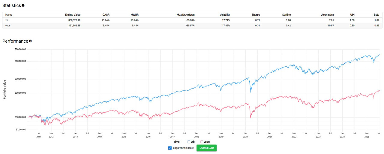The height and width of the screenshot is (154, 384).
Task: Click the info icon next to Performance
Action: [30, 41]
